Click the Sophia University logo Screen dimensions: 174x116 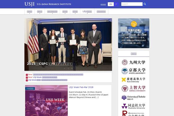tap(133, 88)
